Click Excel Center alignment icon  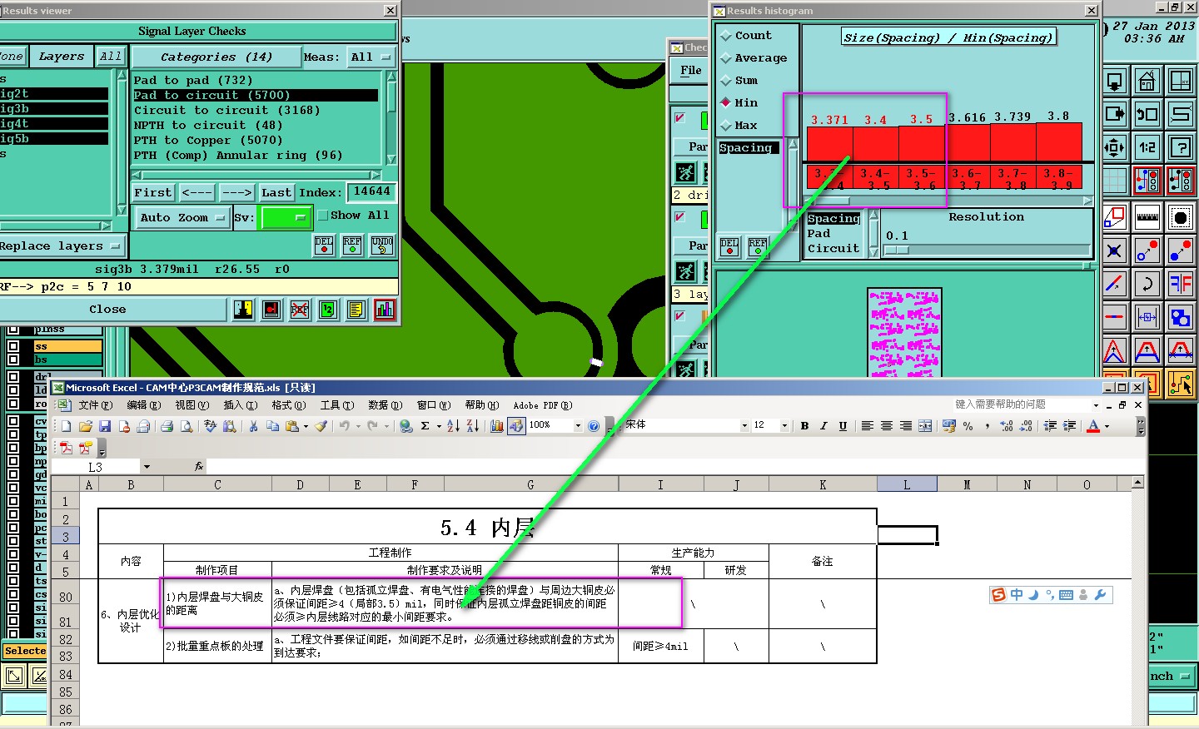[x=886, y=426]
